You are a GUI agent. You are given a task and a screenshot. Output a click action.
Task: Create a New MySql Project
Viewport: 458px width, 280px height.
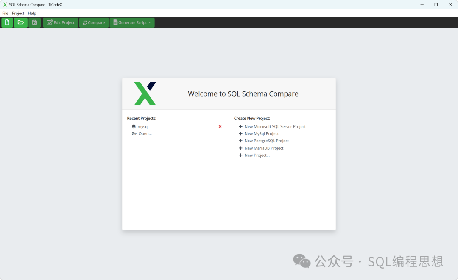point(261,133)
